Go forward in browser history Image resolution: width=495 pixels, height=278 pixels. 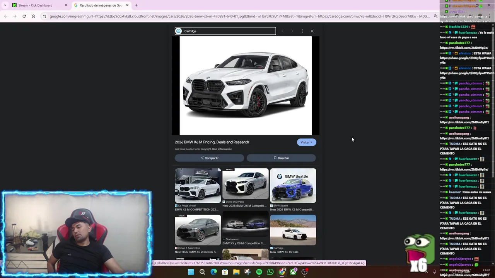click(15, 16)
